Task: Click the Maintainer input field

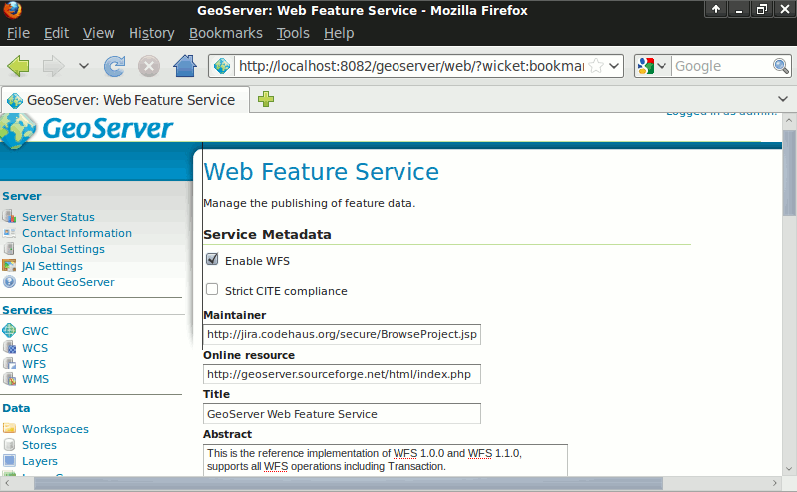Action: coord(342,334)
